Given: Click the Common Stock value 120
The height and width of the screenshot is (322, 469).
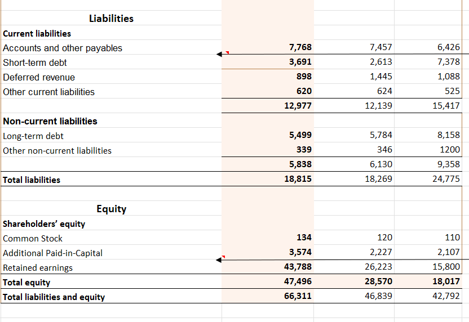Looking at the screenshot, I should coord(354,238).
